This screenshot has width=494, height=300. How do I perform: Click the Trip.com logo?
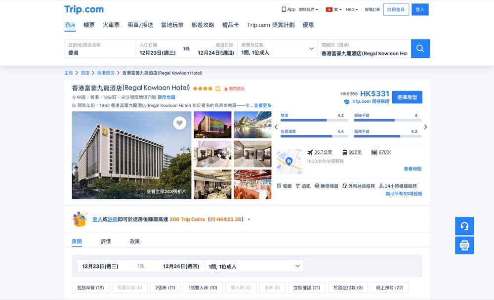84,9
